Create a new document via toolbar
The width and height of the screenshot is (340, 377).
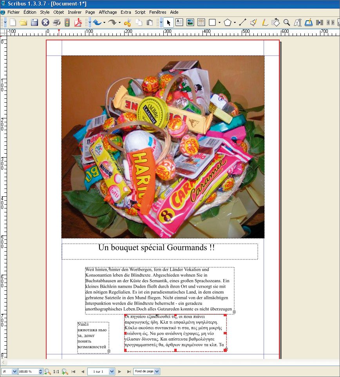[13, 22]
